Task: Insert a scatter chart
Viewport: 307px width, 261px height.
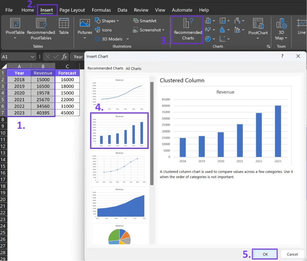Action: (x=222, y=38)
